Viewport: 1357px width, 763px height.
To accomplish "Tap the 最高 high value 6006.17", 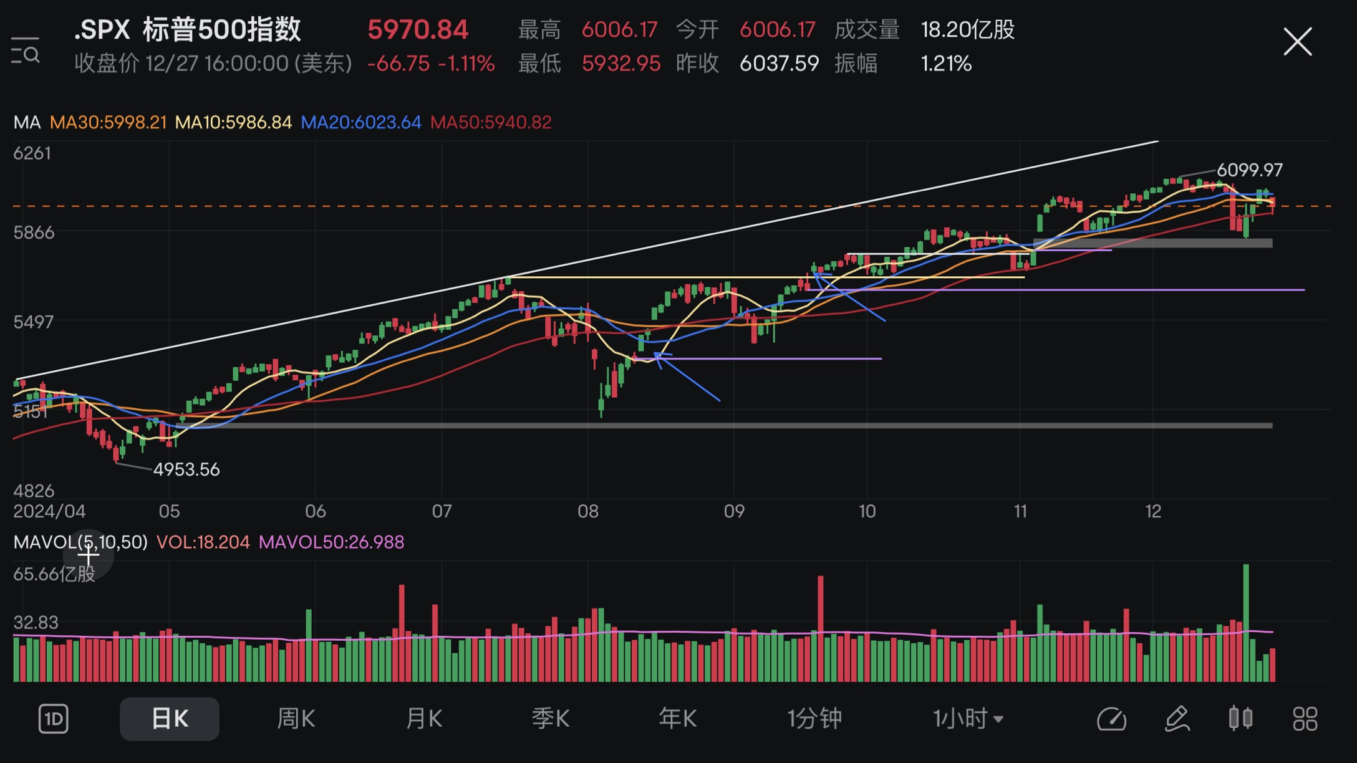I will tap(619, 29).
